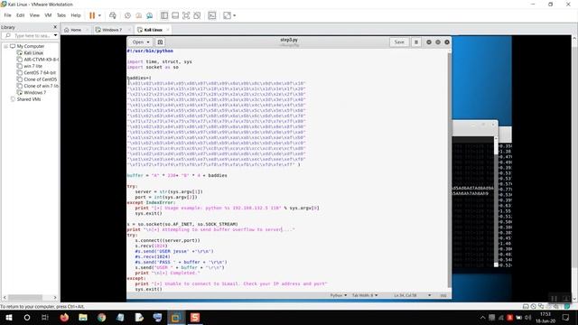Image resolution: width=578 pixels, height=325 pixels.
Task: Open the Python language selector in status bar
Action: pyautogui.click(x=338, y=295)
